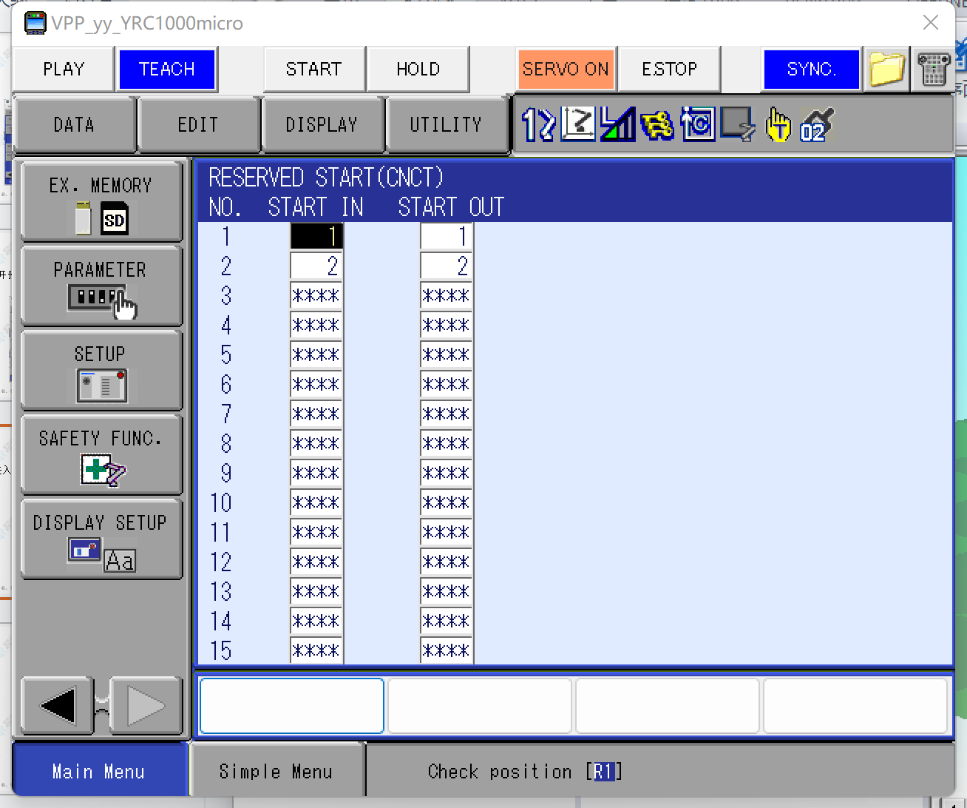
Task: Select START OUT field of row 13
Action: [446, 591]
